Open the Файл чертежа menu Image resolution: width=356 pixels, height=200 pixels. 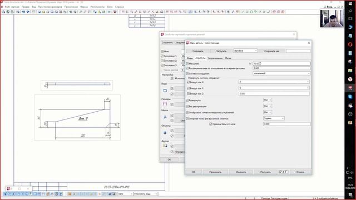coord(12,7)
